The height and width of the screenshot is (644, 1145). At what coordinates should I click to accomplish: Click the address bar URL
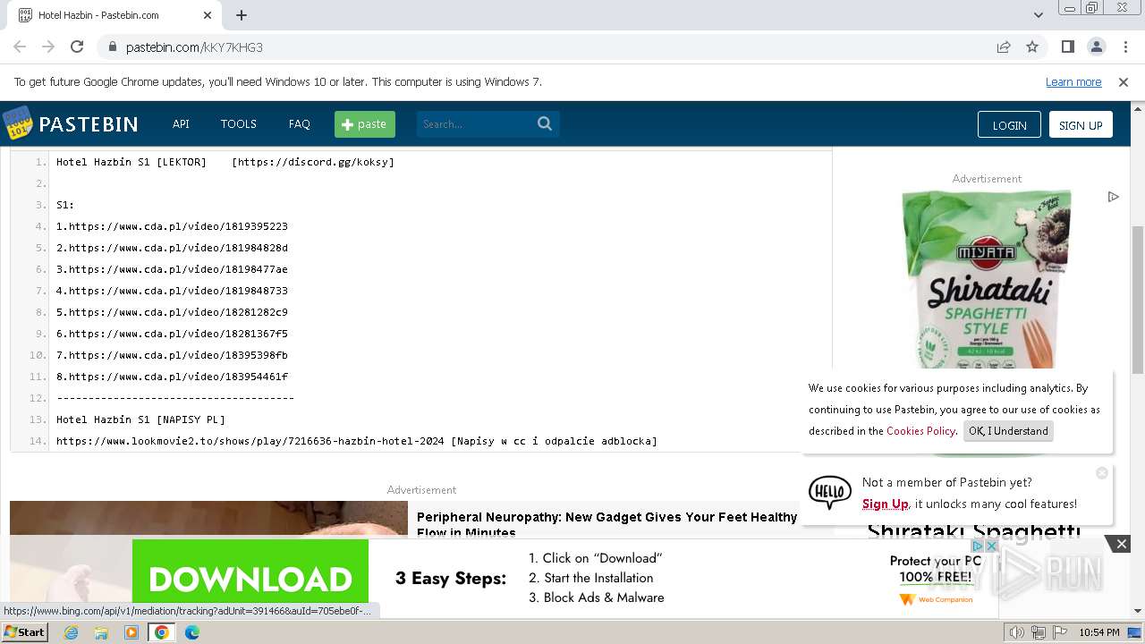coord(194,47)
